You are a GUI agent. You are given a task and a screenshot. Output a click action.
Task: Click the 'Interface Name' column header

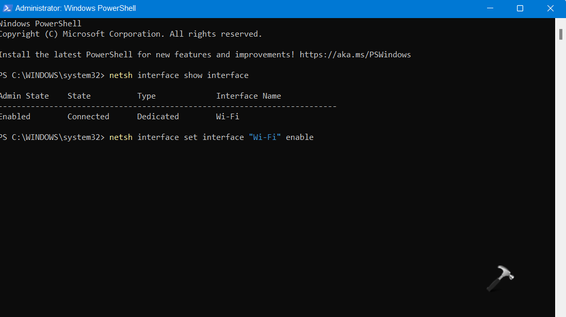(x=249, y=96)
